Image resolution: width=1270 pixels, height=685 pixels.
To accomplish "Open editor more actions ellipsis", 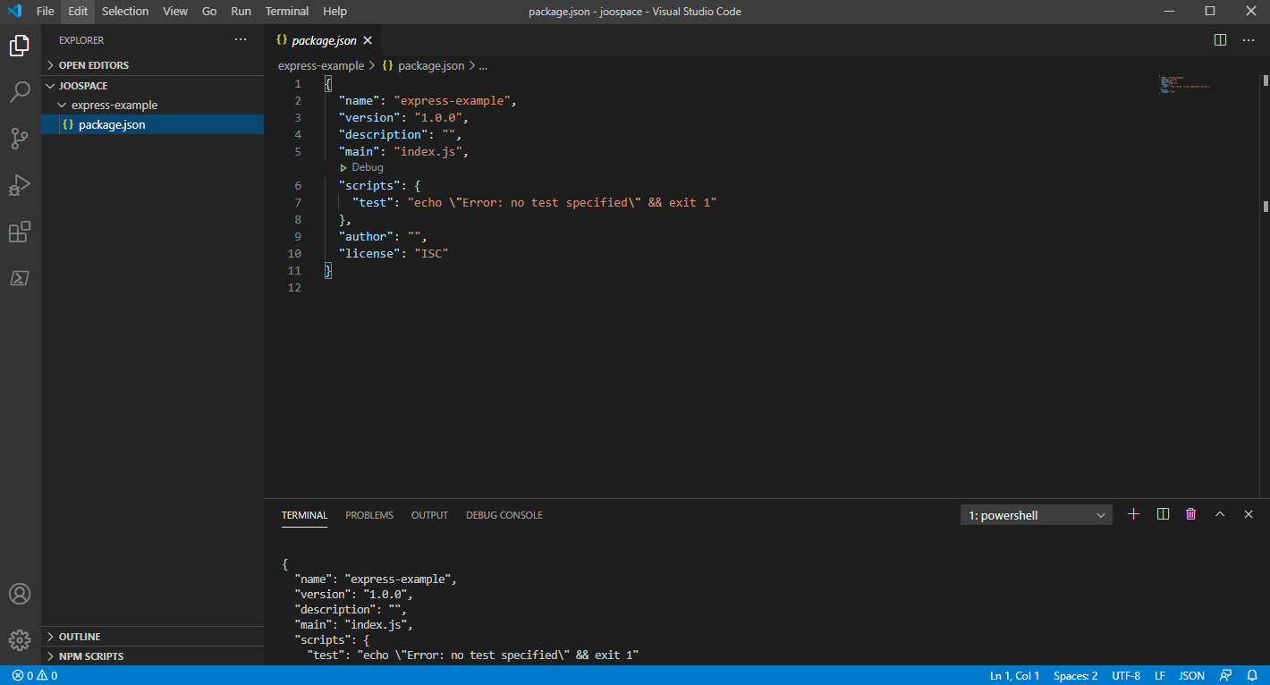I will pos(1249,40).
